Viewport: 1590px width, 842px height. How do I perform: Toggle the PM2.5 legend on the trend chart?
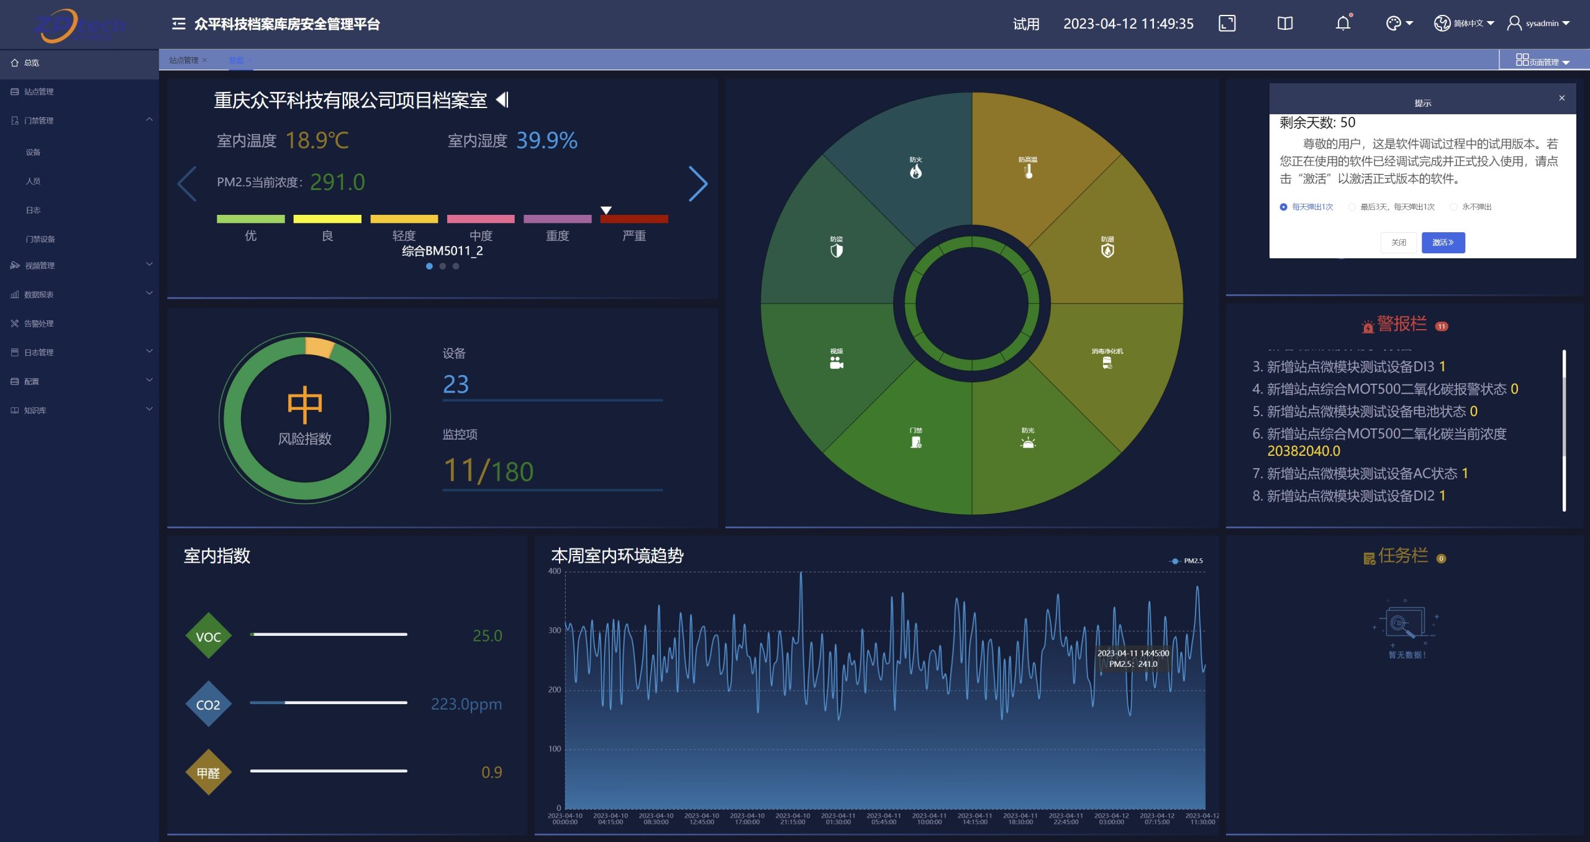(1186, 561)
